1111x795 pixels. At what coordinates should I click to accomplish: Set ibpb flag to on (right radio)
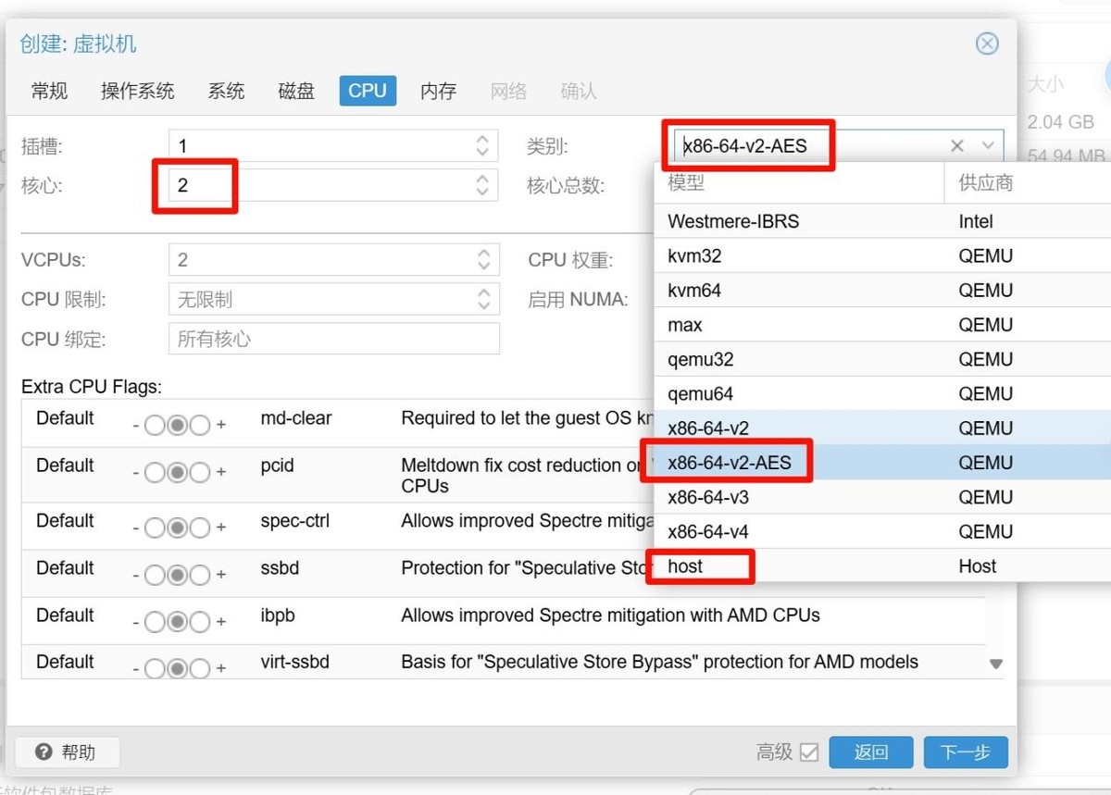point(200,622)
